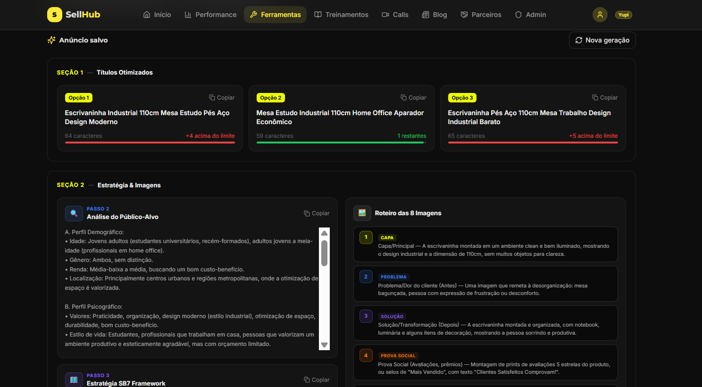Copy the Análise do Público-Alvo text
Viewport: 702px width, 387px height.
[x=317, y=213]
